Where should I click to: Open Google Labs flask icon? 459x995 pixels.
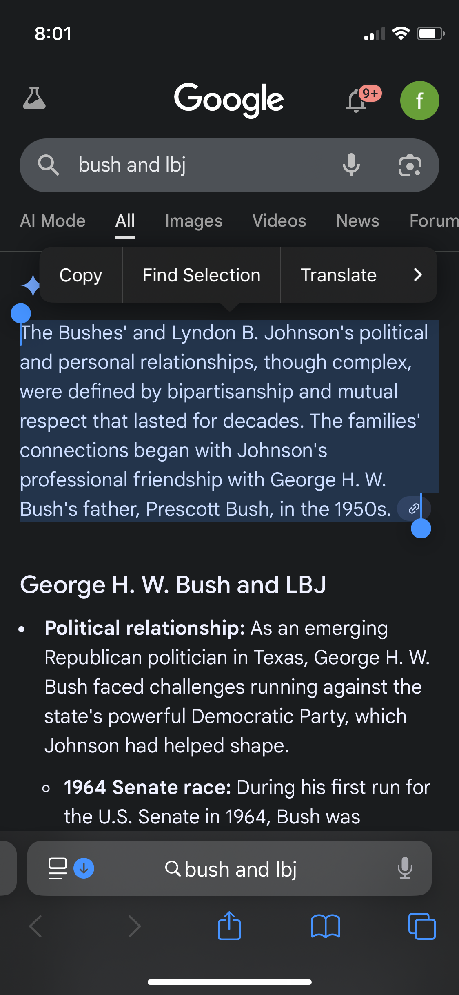(x=34, y=98)
